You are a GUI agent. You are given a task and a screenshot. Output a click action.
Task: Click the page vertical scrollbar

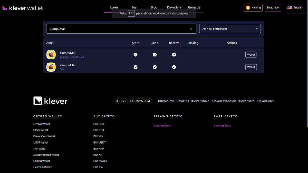[307, 64]
